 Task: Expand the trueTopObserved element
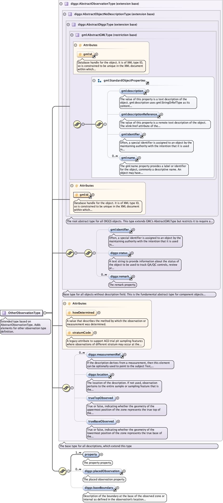[x=117, y=398]
